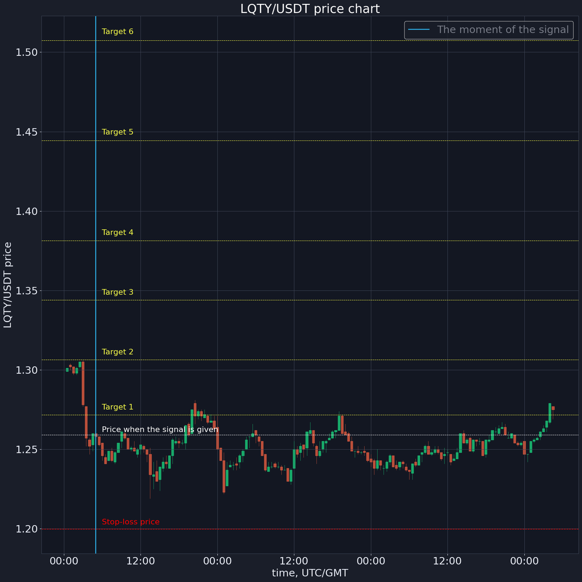Select the Stop-loss price label
Image resolution: width=582 pixels, height=582 pixels.
click(130, 521)
